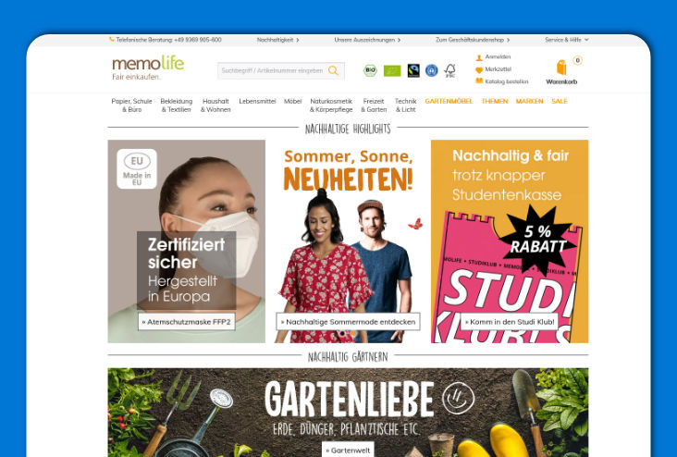The width and height of the screenshot is (677, 457).
Task: Click the search magnifier icon
Action: click(x=333, y=70)
